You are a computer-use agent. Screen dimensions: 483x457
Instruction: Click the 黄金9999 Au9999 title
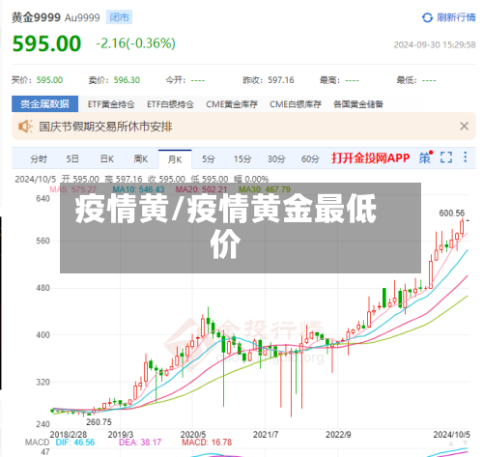click(56, 17)
